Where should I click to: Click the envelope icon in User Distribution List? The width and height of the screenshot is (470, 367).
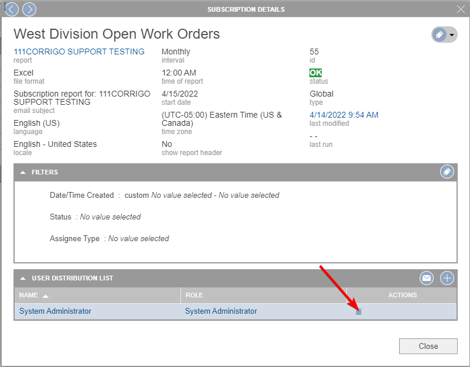coord(427,278)
